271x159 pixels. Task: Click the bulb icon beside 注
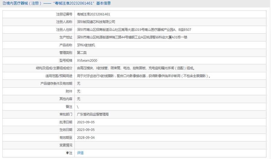pyautogui.click(x=67, y=153)
